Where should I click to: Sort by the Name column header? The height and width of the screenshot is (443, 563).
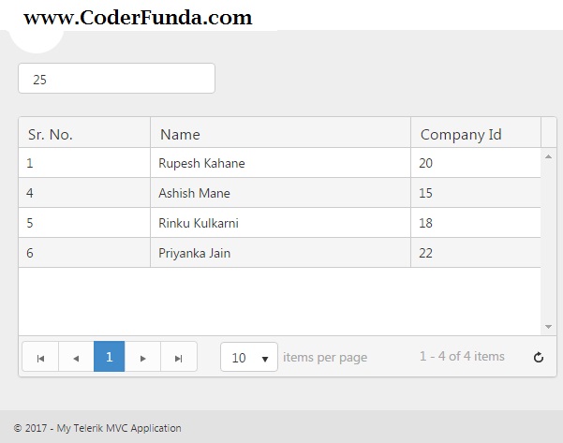[180, 134]
